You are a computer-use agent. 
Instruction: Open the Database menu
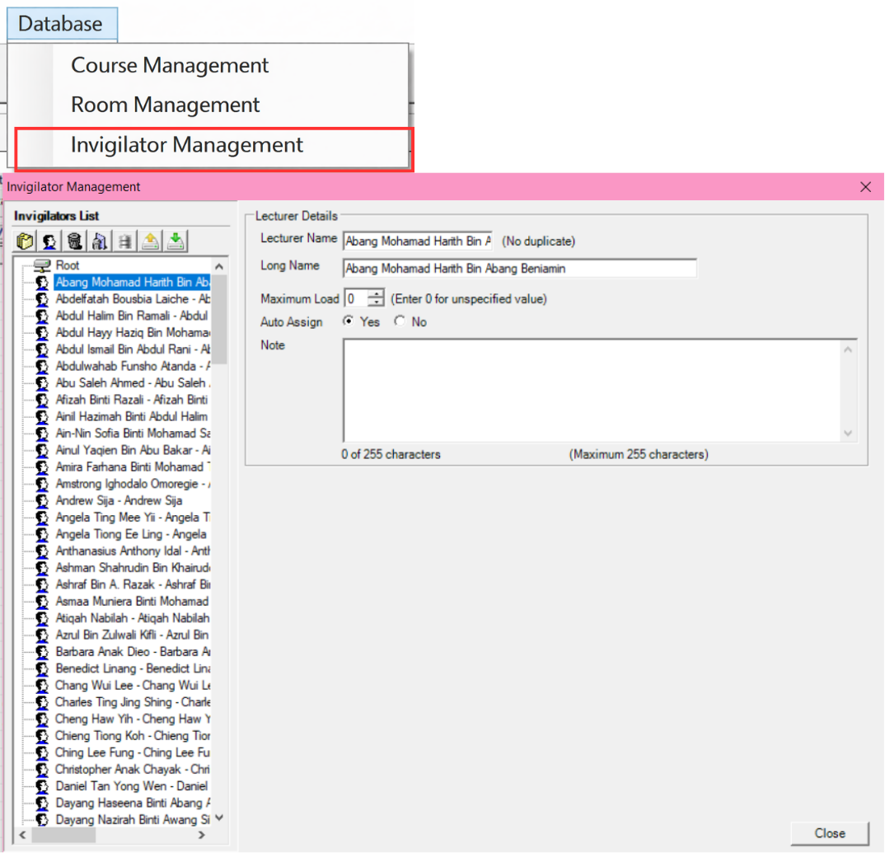61,24
